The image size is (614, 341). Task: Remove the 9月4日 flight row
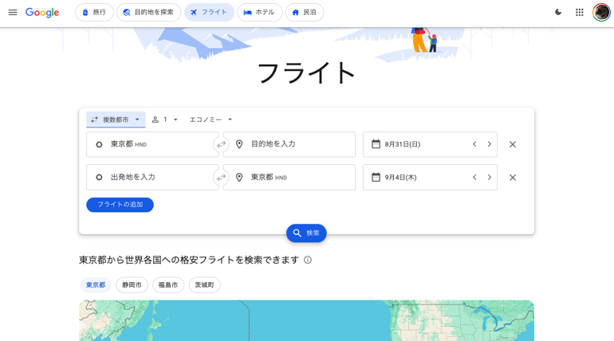[513, 178]
